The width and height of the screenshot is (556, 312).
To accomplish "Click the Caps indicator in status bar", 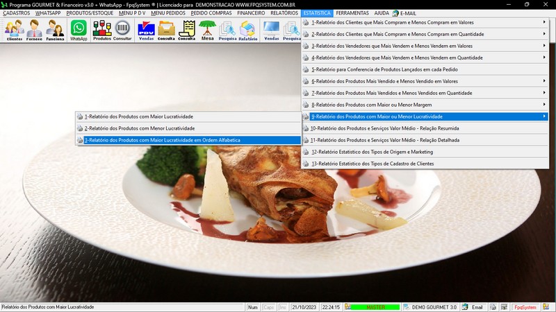I will pos(268,307).
